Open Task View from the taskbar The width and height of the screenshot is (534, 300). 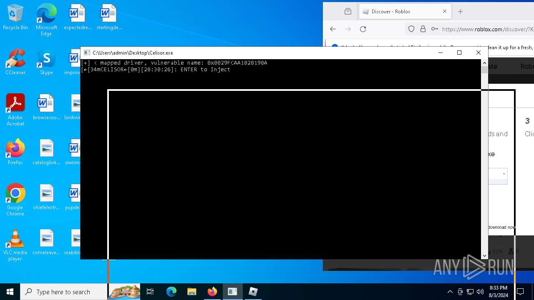pos(150,292)
